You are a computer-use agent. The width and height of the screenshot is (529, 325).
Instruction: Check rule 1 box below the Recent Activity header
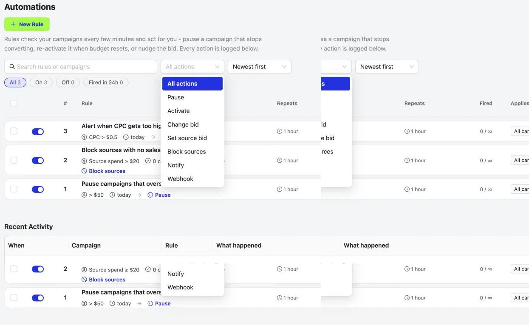[x=14, y=298]
